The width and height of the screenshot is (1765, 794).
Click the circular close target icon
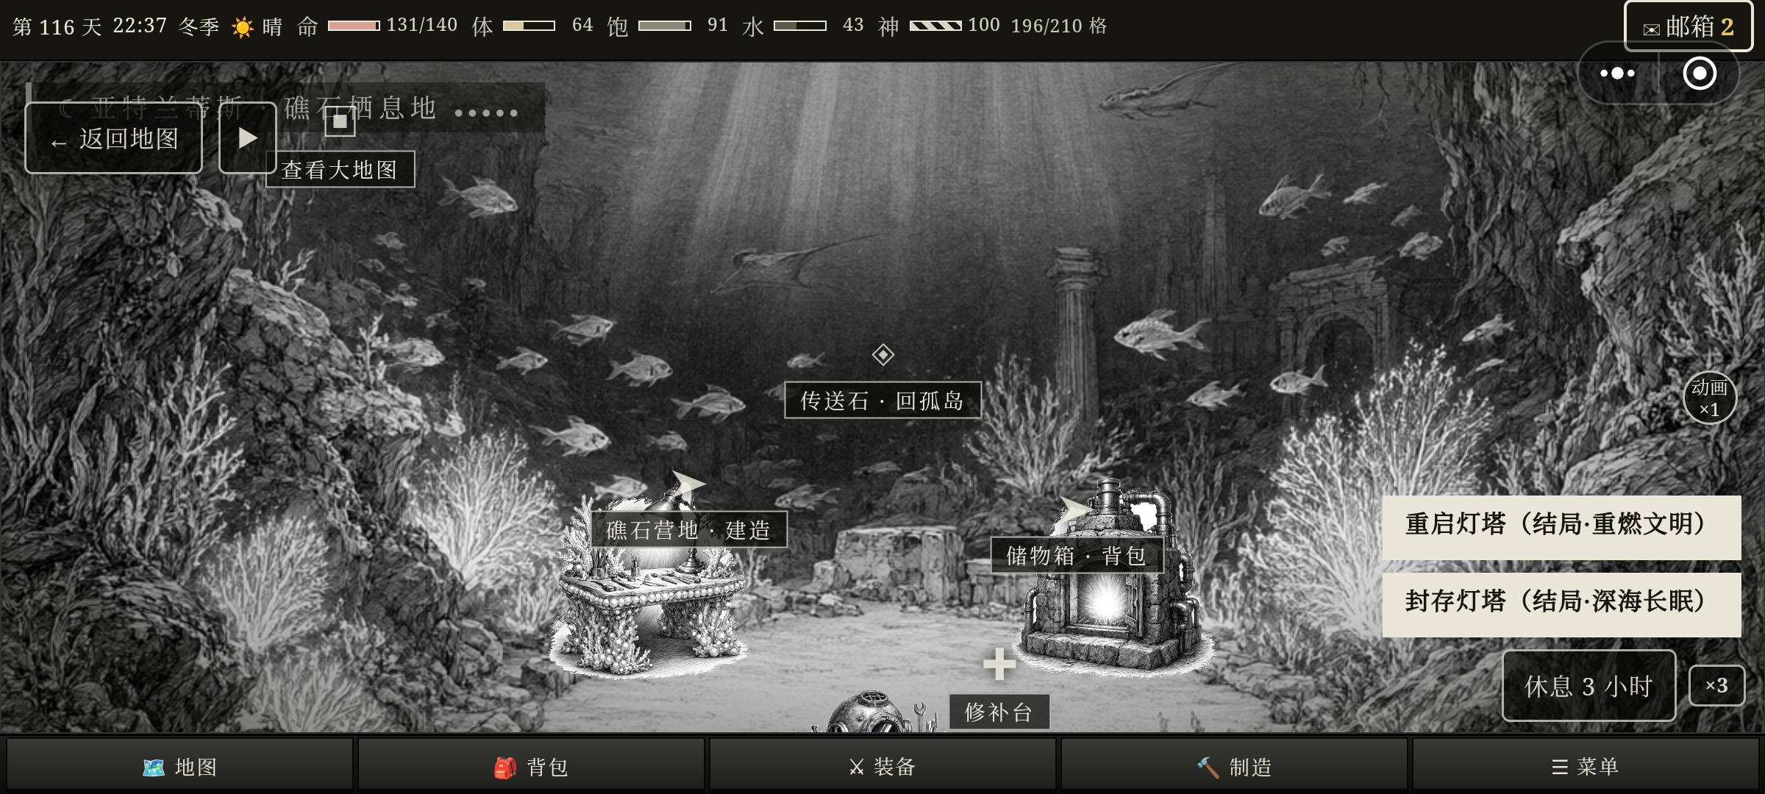[x=1700, y=74]
